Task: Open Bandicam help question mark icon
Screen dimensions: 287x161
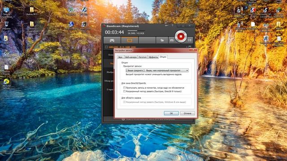Action: pyautogui.click(x=172, y=26)
